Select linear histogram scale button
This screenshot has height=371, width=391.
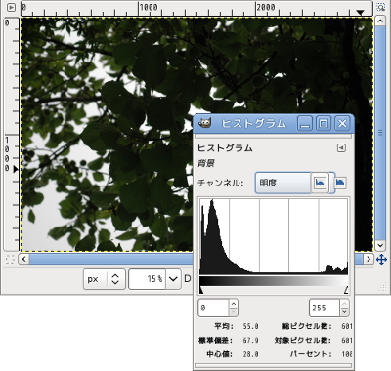click(320, 183)
